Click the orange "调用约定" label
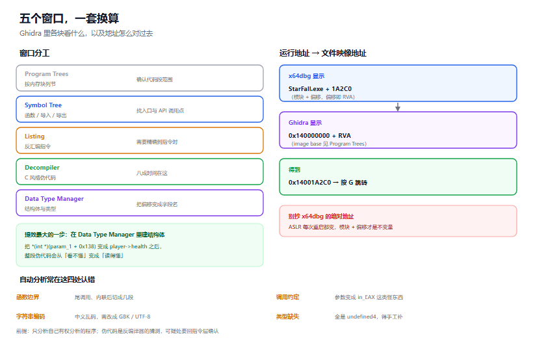533x338 pixels. pos(287,297)
